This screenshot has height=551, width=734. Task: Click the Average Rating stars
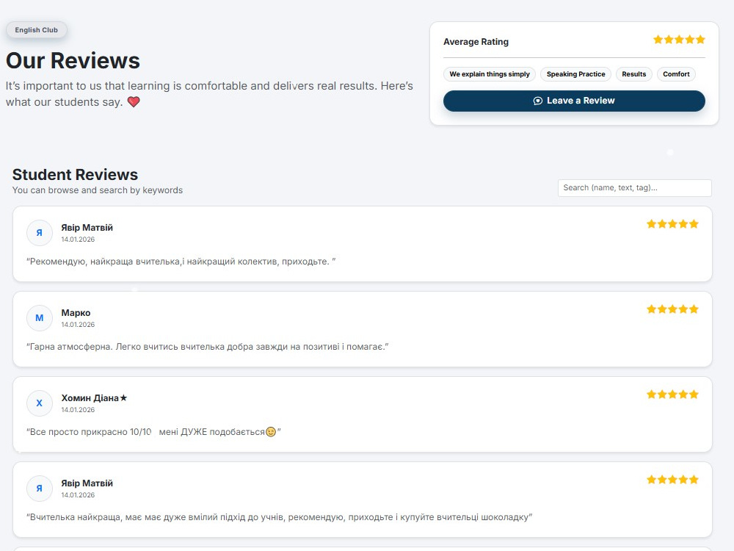(x=679, y=40)
